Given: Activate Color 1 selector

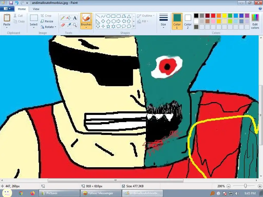Looking at the screenshot, I should pos(177,21).
